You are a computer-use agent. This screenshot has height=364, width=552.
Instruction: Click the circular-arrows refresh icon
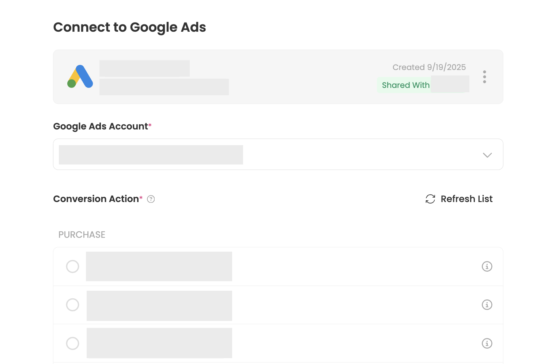(430, 199)
